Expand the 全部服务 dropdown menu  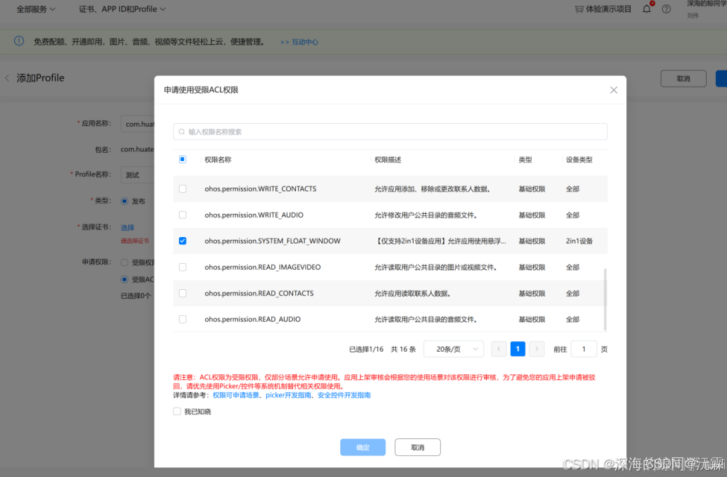point(36,9)
